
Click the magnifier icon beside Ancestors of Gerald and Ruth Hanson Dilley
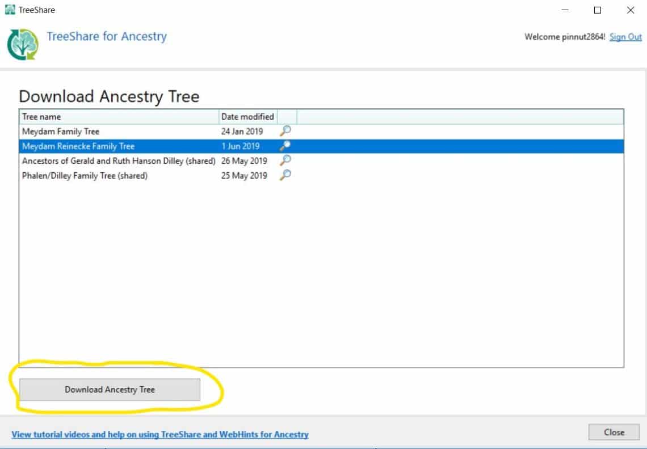coord(285,160)
